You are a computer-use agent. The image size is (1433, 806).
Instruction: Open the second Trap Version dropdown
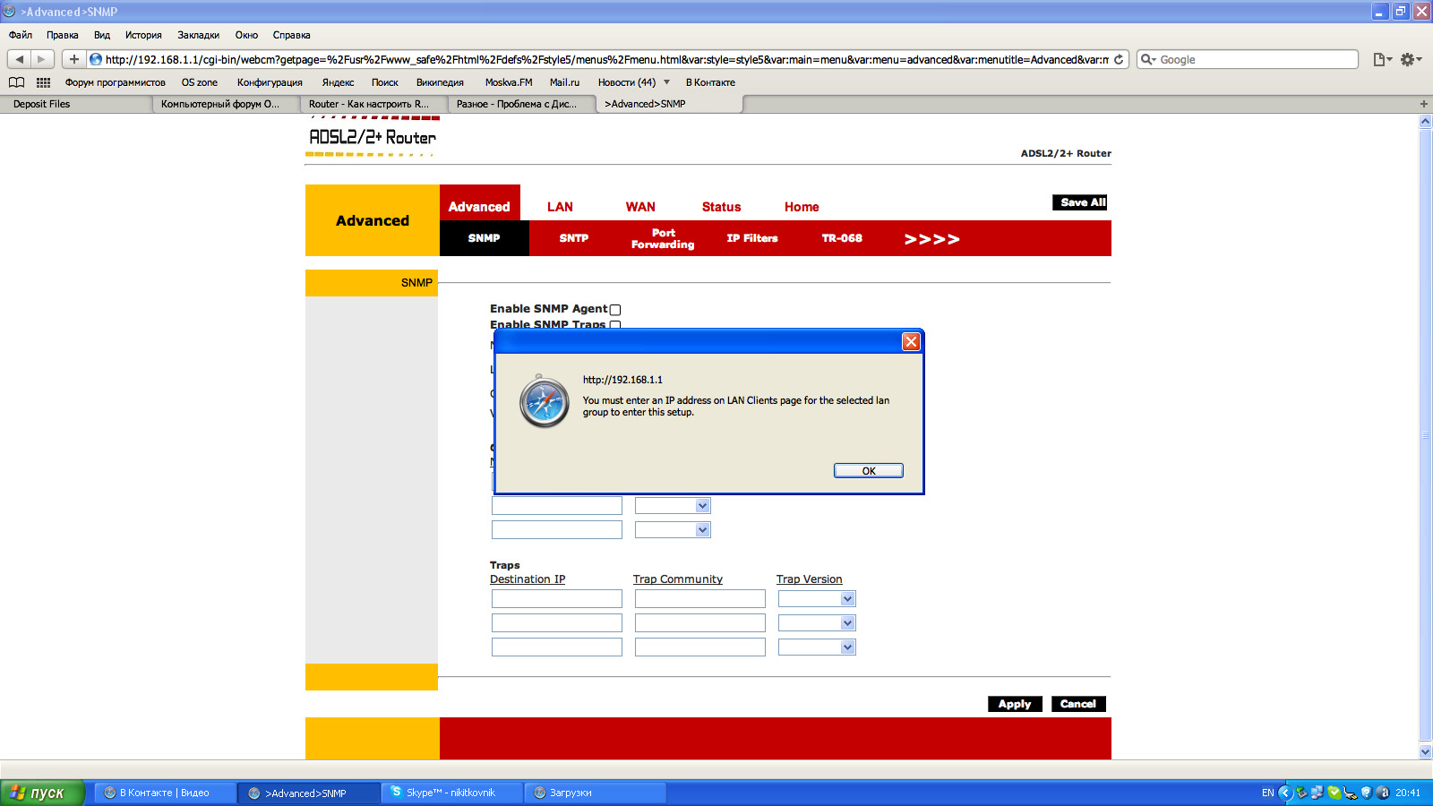(847, 623)
